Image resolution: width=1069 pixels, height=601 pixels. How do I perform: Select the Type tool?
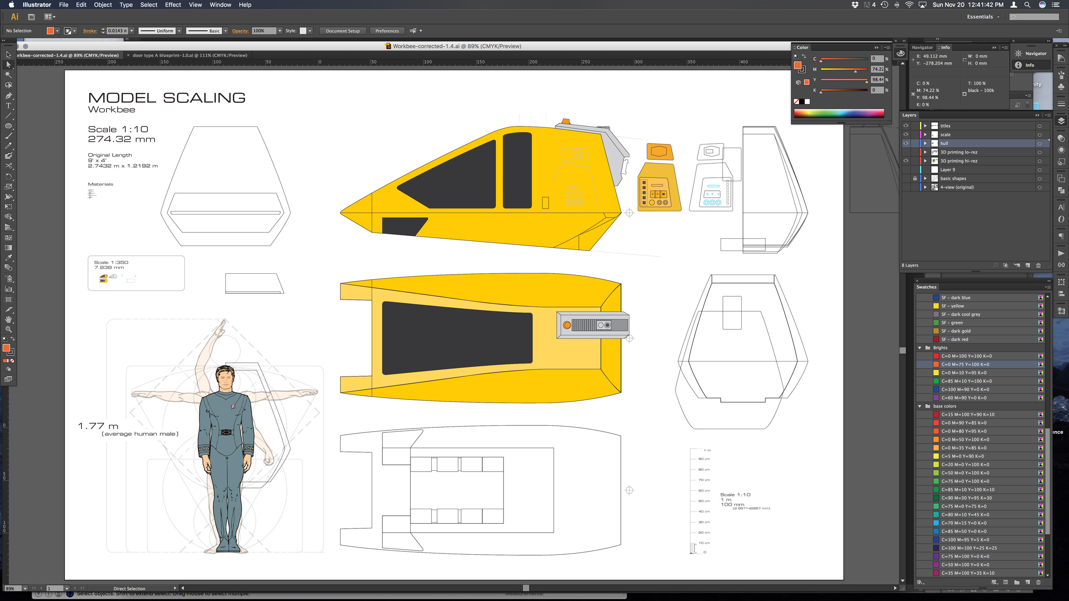pos(8,106)
